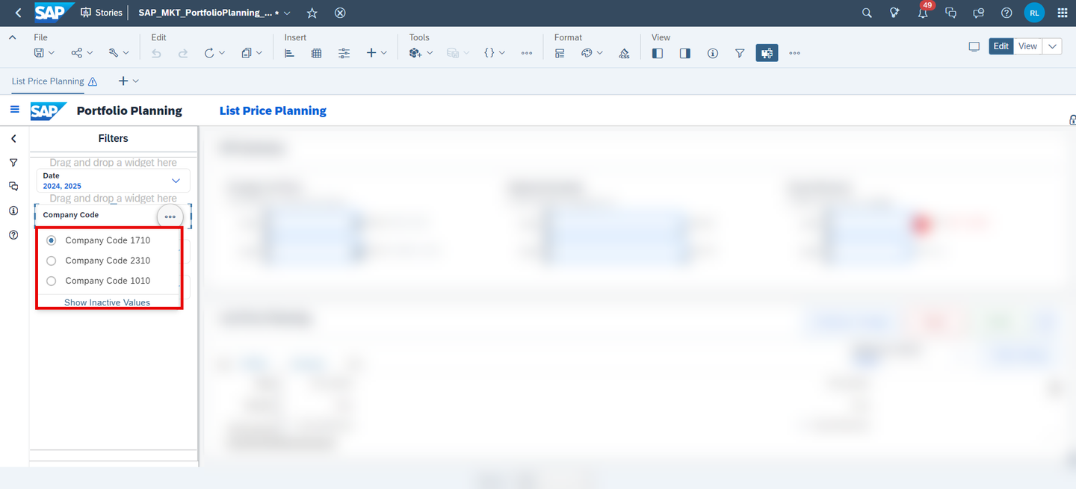Open Company Code more actions ellipsis

[x=170, y=217]
